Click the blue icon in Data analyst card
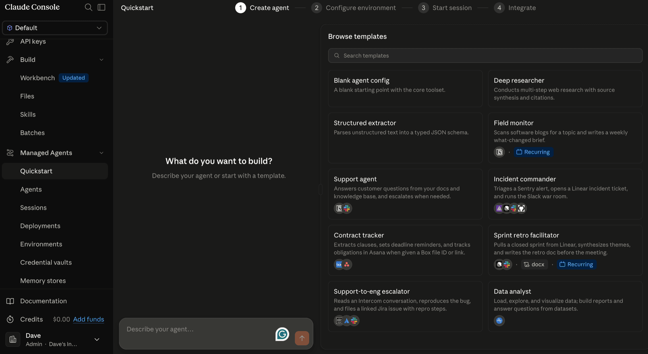This screenshot has width=648, height=354. 499,321
